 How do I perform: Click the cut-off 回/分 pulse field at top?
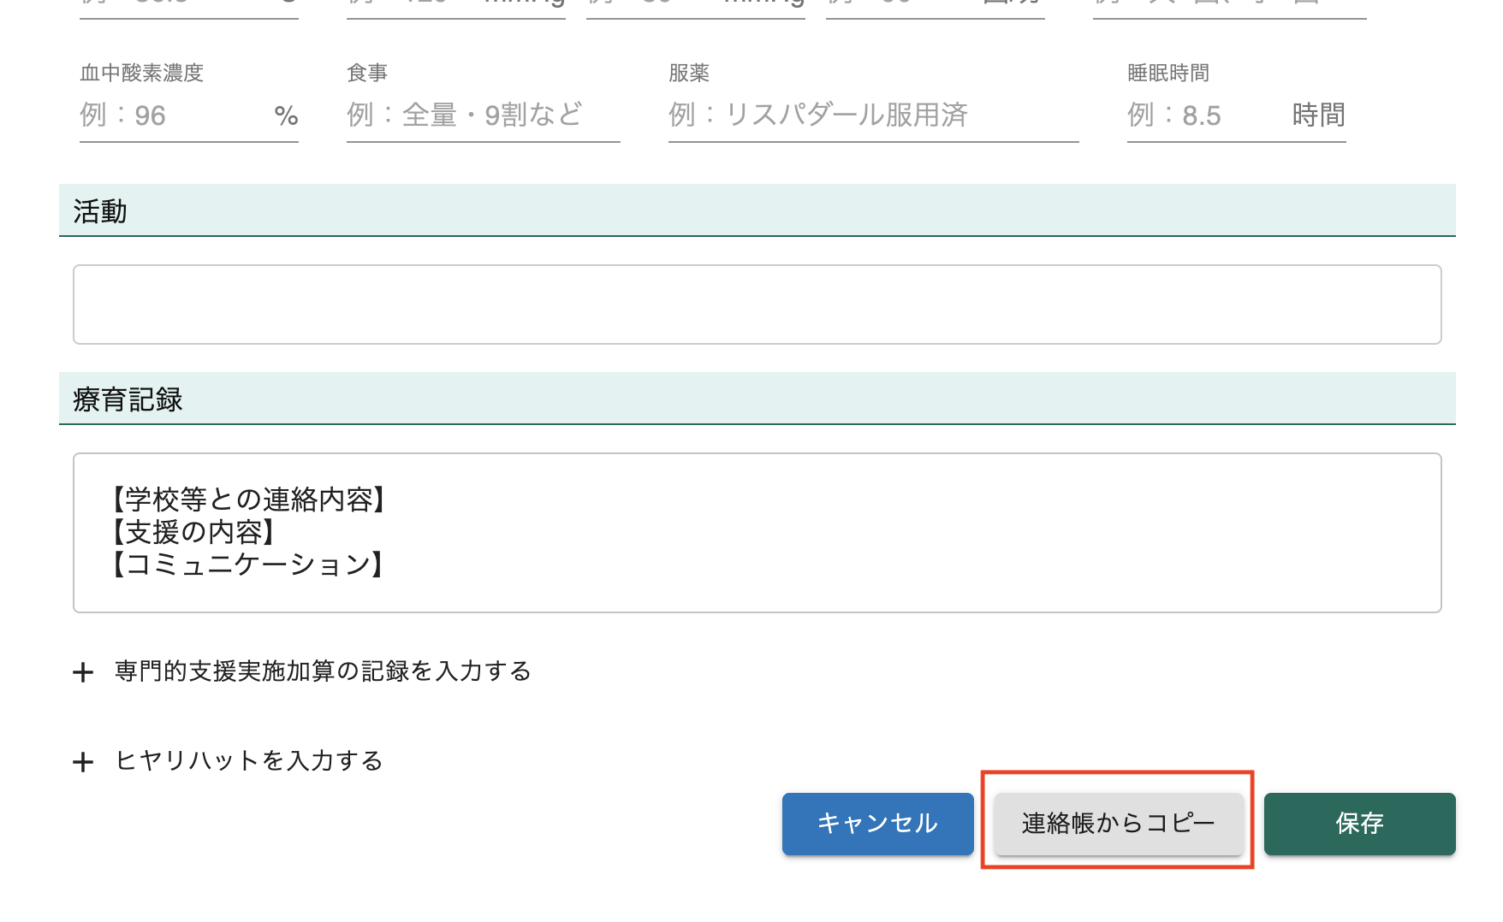pos(934,5)
